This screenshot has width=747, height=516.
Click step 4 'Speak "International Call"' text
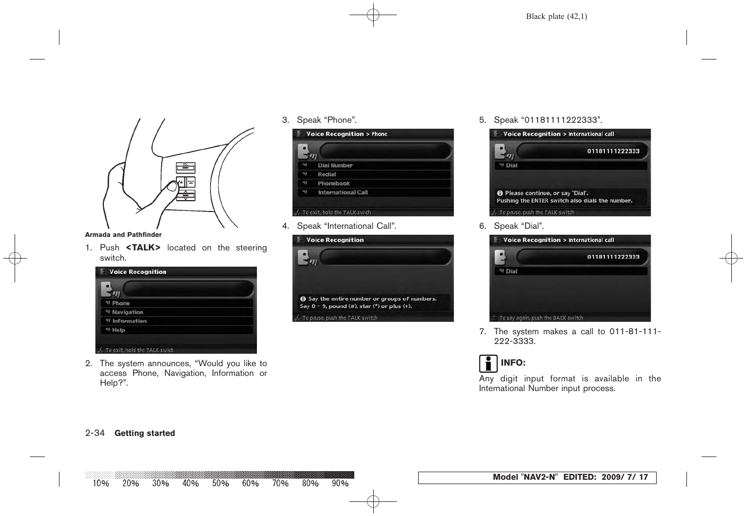click(x=347, y=226)
